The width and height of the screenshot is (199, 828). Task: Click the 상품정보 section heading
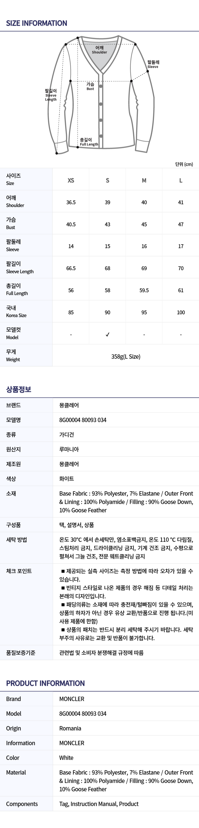tap(18, 389)
